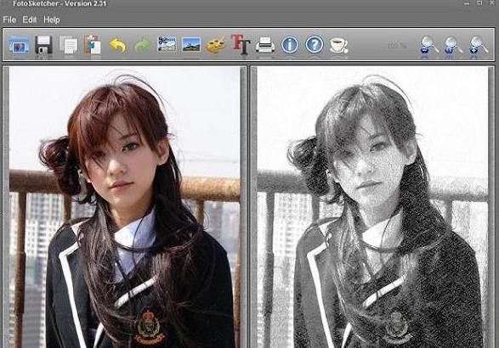
Task: Open the Edit menu
Action: coord(30,20)
